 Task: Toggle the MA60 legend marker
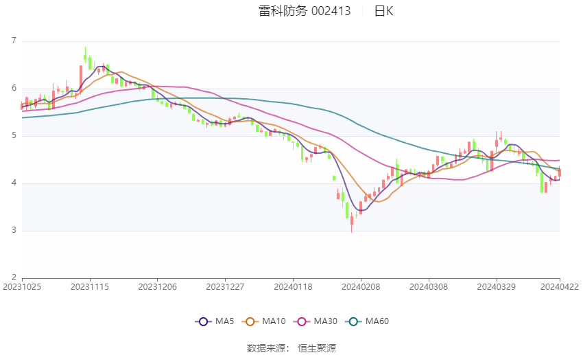[353, 321]
